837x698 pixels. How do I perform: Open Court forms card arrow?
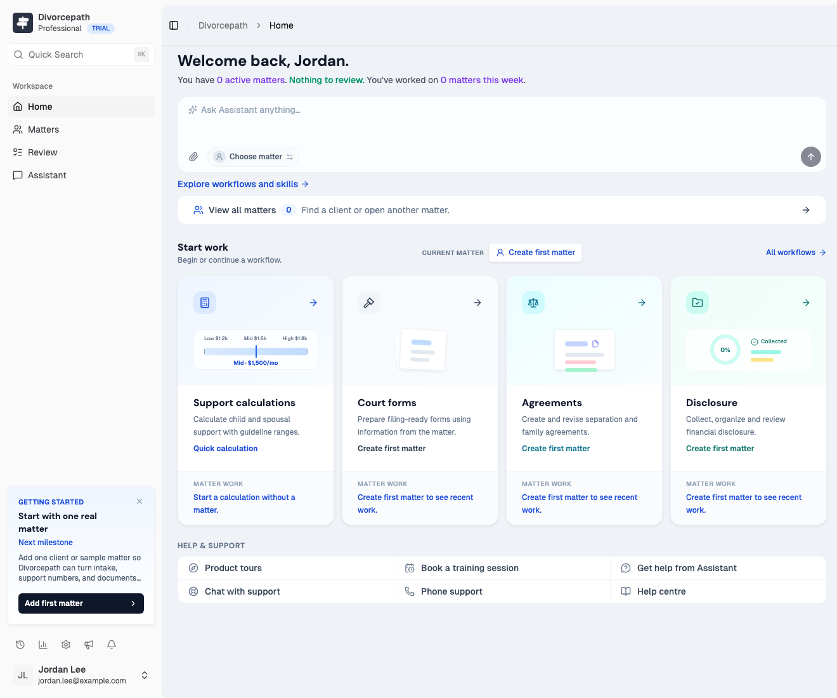point(477,303)
